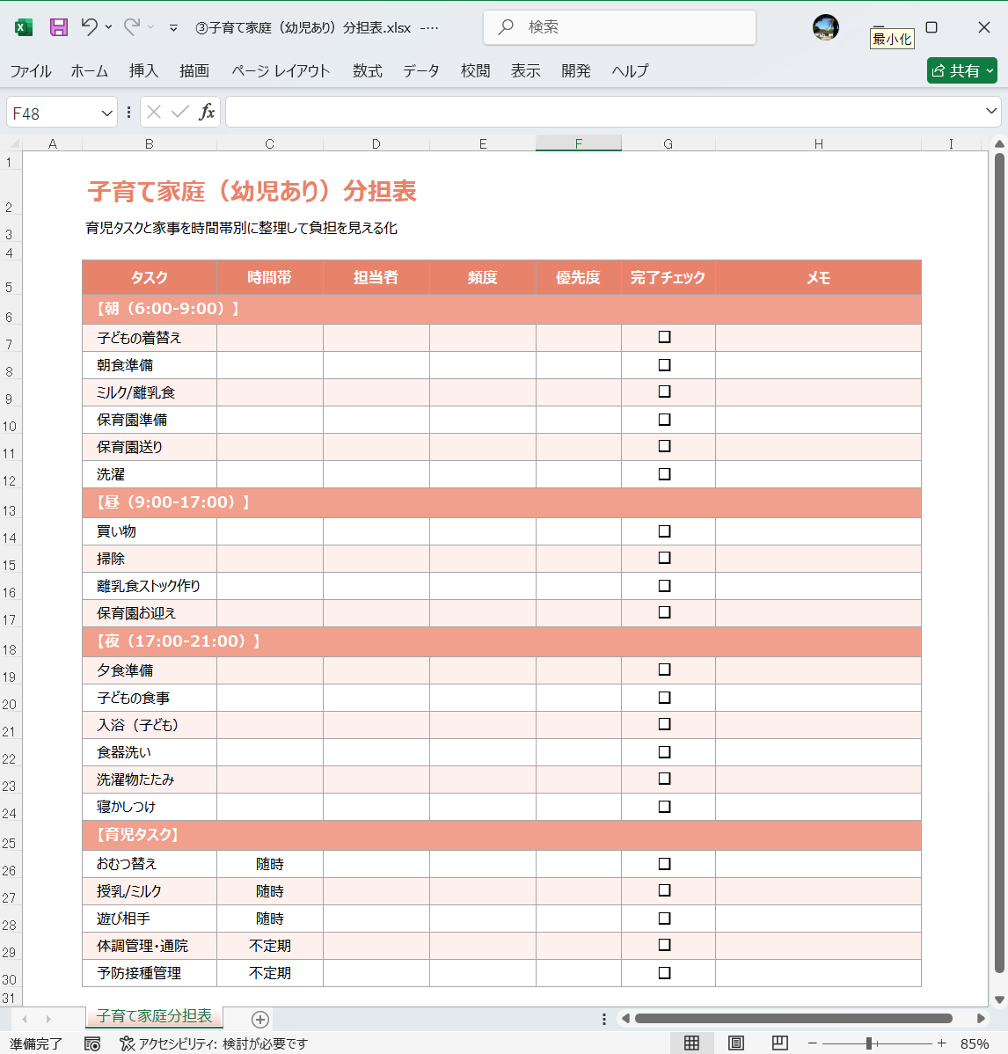Open the Name Box dropdown arrow

pyautogui.click(x=106, y=113)
